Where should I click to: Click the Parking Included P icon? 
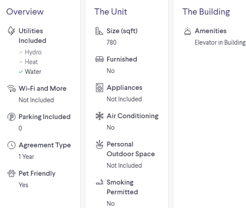[x=12, y=117]
